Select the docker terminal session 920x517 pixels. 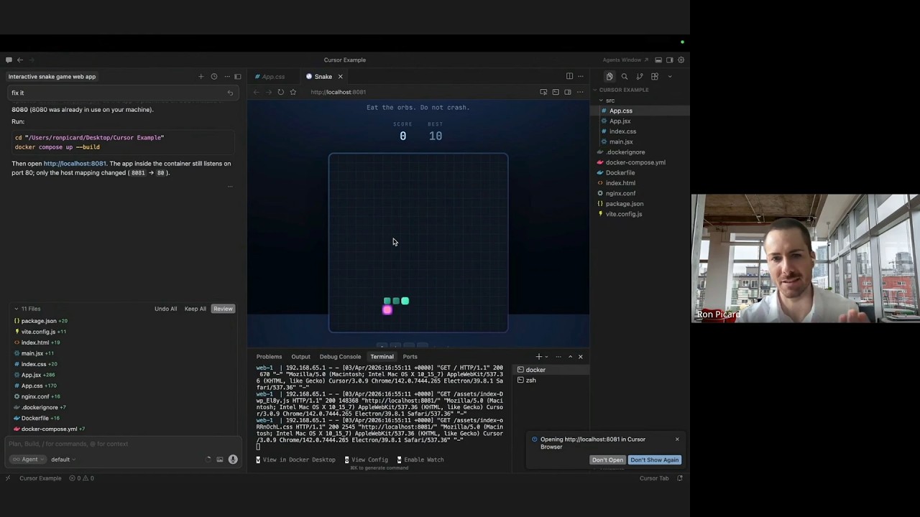coord(552,370)
